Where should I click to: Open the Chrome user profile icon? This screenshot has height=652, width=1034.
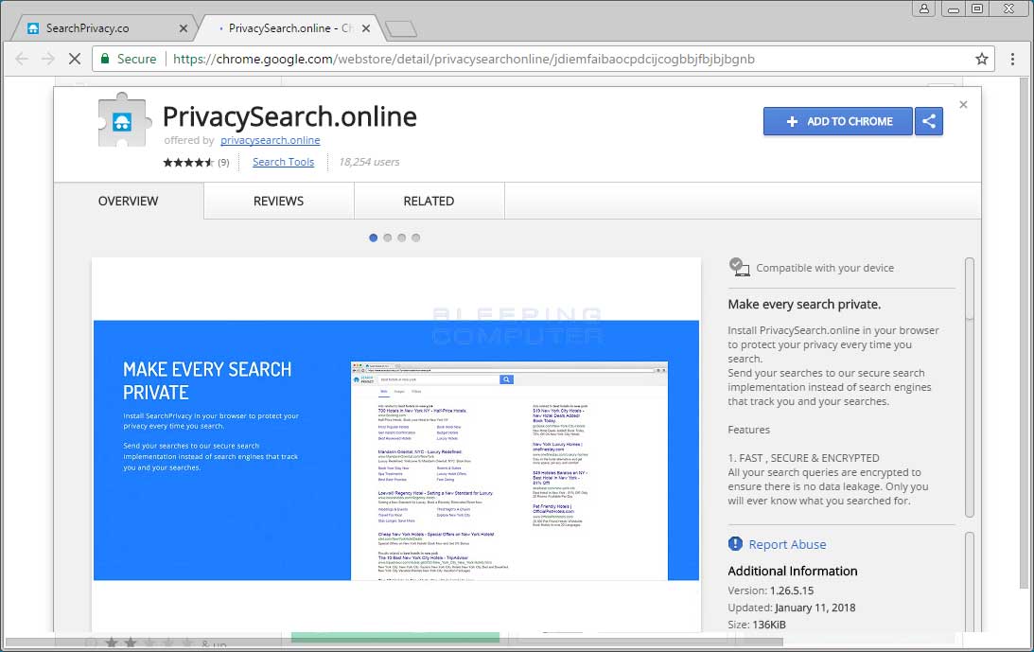(924, 9)
